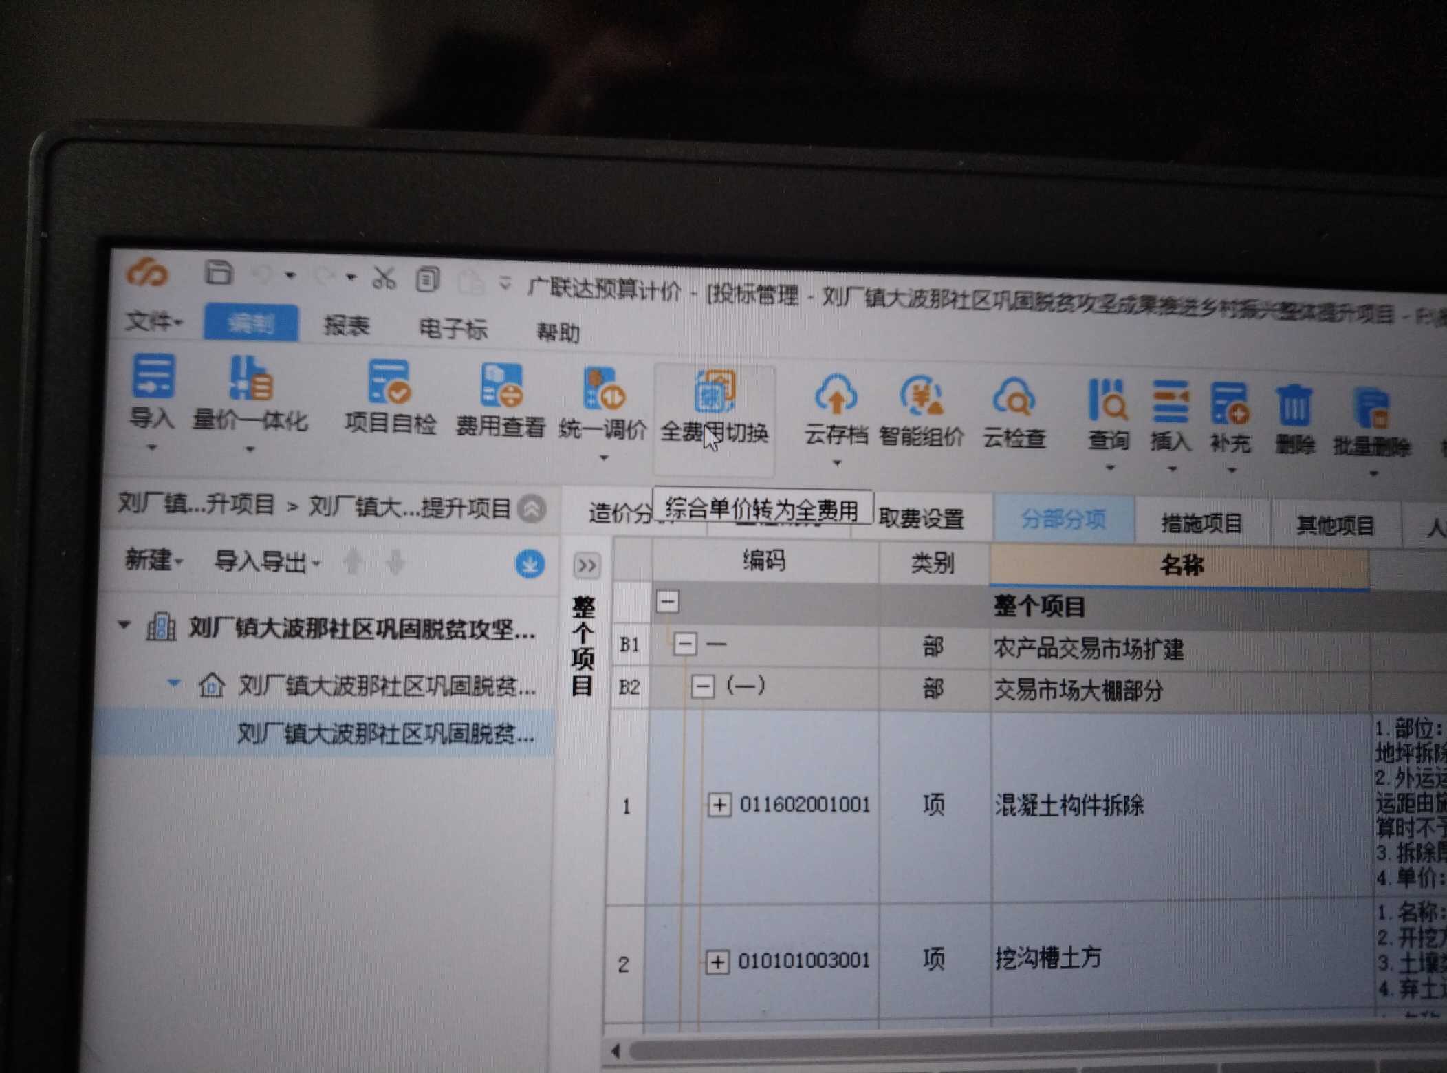Switch to 其他项目 tab
Image resolution: width=1447 pixels, height=1073 pixels.
pyautogui.click(x=1335, y=526)
